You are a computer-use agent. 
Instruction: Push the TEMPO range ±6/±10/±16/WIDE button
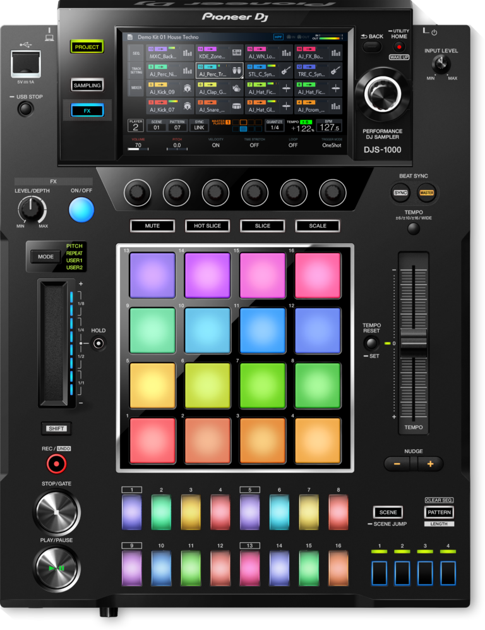click(x=414, y=229)
